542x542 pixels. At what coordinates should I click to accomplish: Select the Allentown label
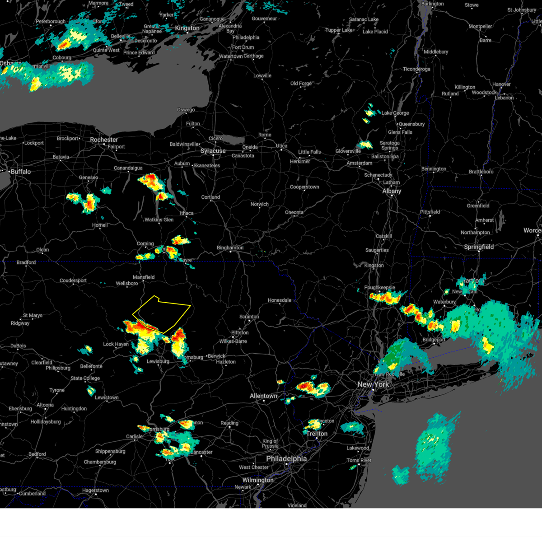pyautogui.click(x=264, y=396)
